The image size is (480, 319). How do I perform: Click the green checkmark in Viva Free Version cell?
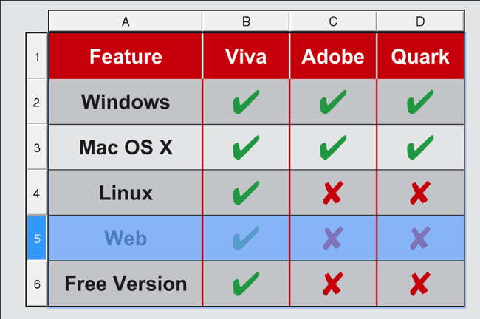[x=246, y=284]
